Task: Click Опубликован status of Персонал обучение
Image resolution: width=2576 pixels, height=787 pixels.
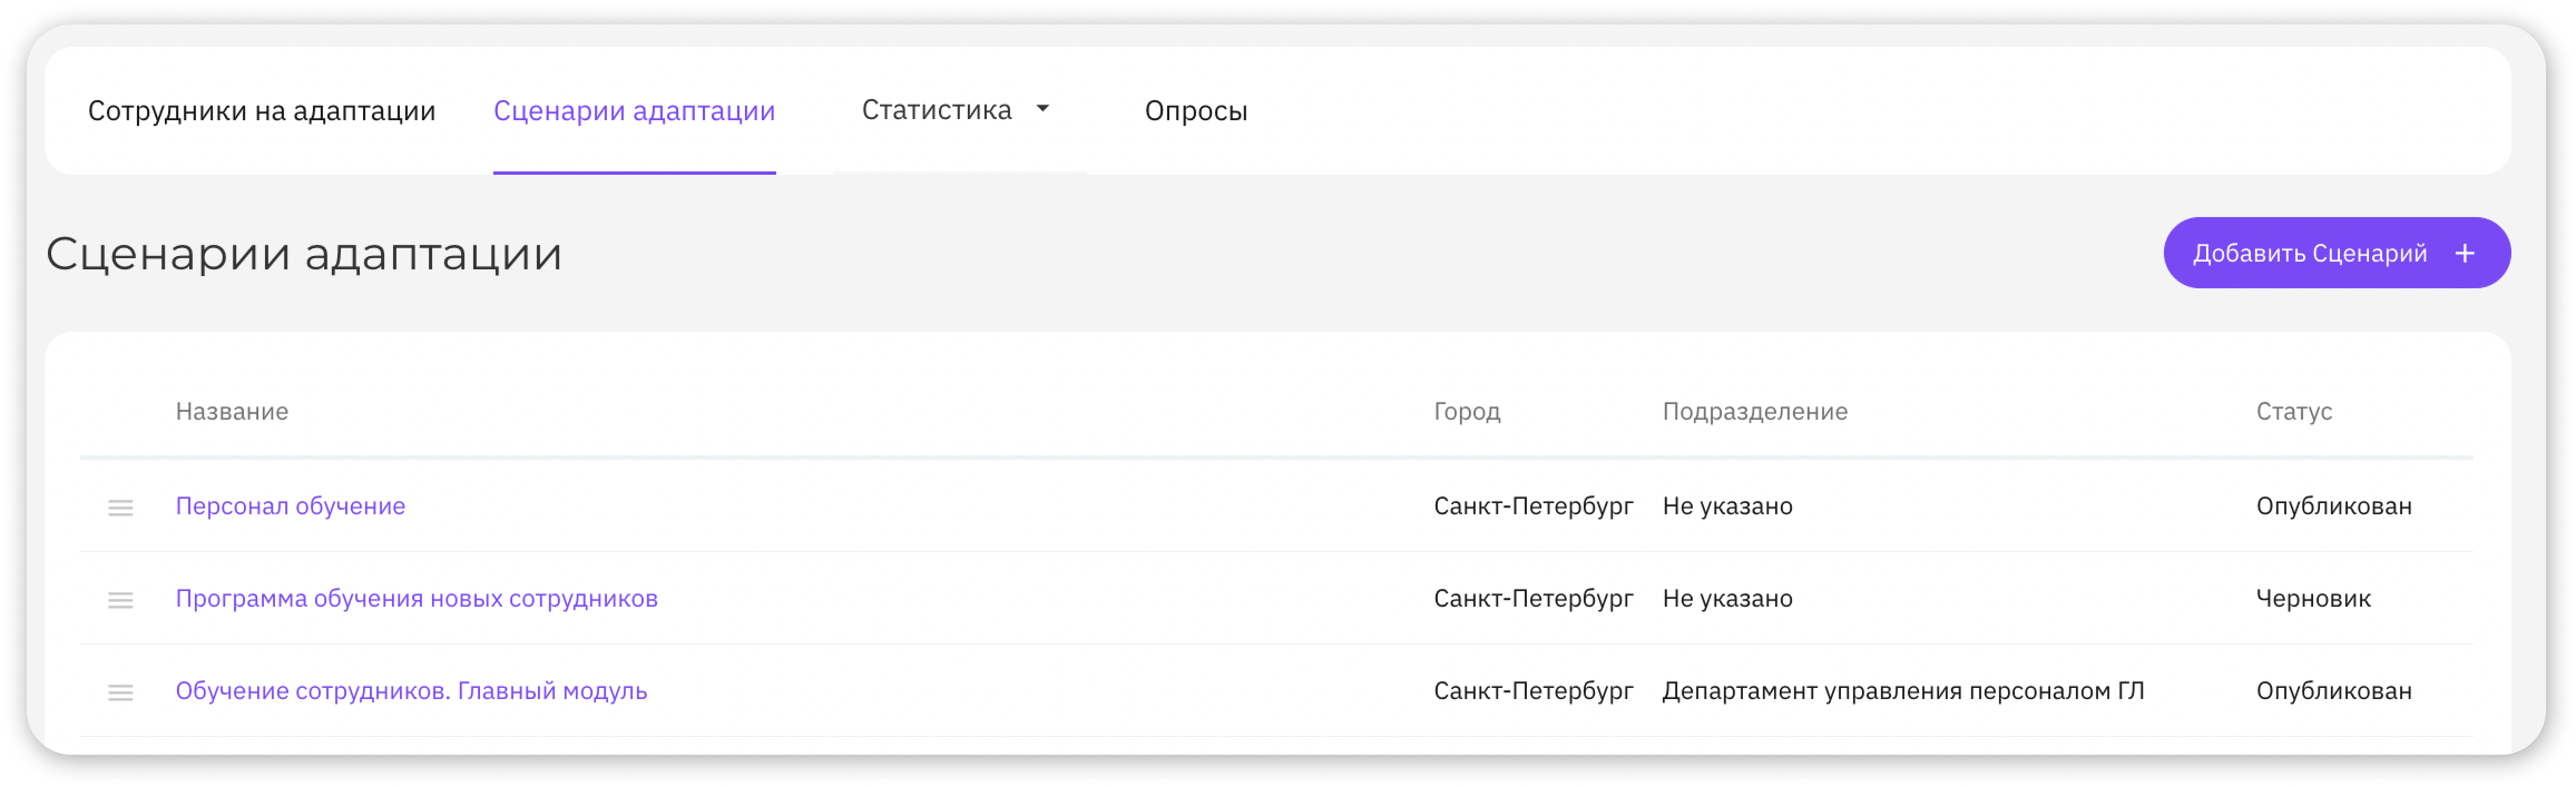Action: click(x=2333, y=506)
